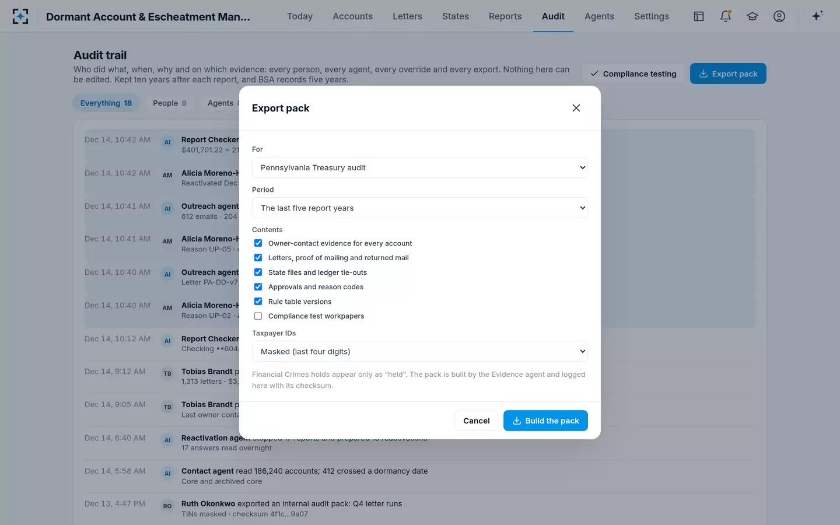Screen dimensions: 840x525
Task: Open the Reports tab
Action: click(505, 16)
